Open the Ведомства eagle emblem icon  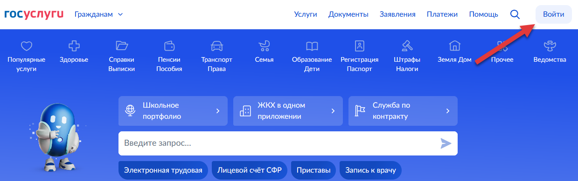(550, 45)
